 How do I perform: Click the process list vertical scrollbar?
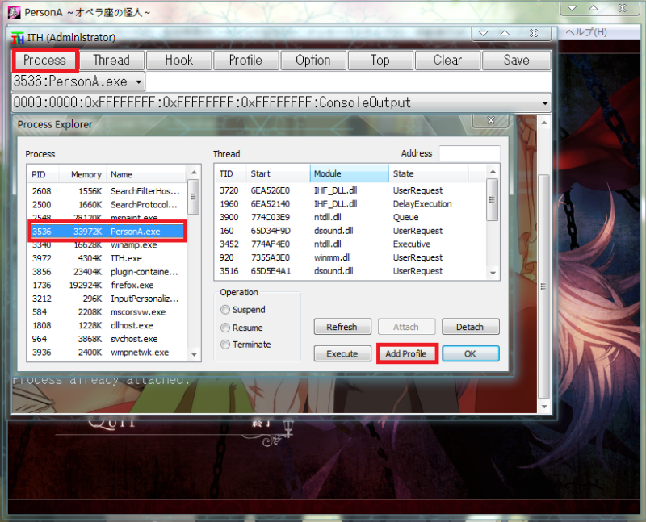[x=194, y=258]
